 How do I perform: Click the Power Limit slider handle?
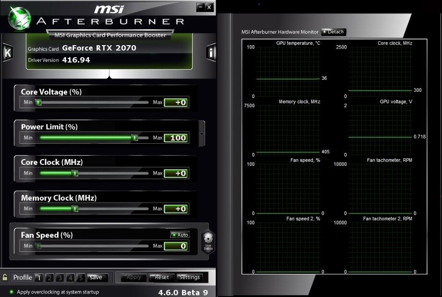click(x=135, y=137)
